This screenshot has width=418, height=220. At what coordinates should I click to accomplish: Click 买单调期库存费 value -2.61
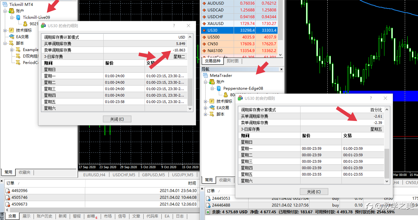point(378,116)
